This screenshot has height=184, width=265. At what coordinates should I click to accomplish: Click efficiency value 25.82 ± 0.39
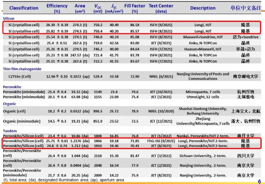point(57,31)
